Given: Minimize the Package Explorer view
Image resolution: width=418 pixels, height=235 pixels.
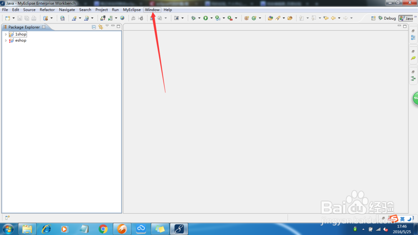Looking at the screenshot, I should coord(113,26).
